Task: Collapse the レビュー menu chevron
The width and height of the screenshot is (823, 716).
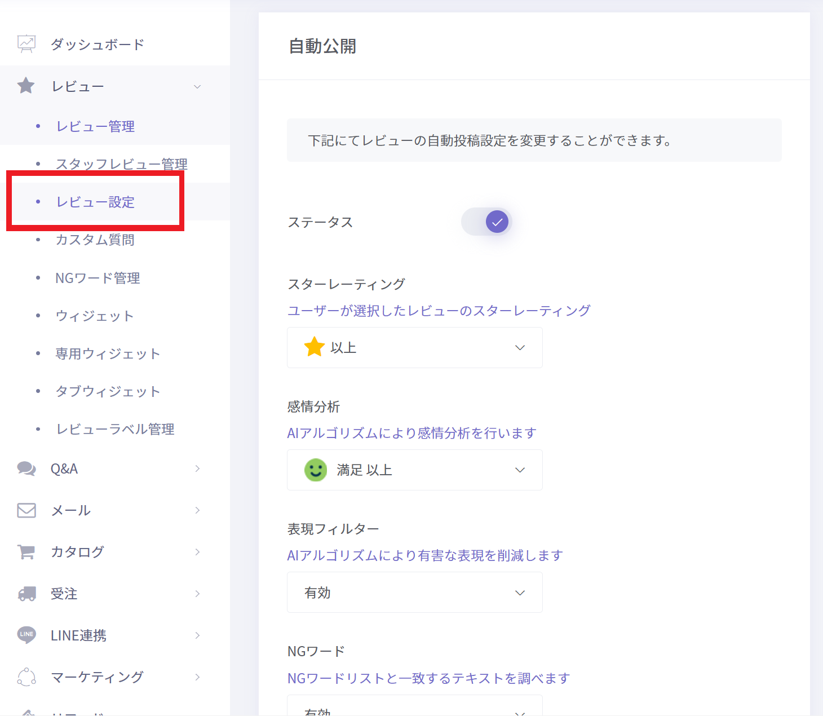Action: point(197,86)
